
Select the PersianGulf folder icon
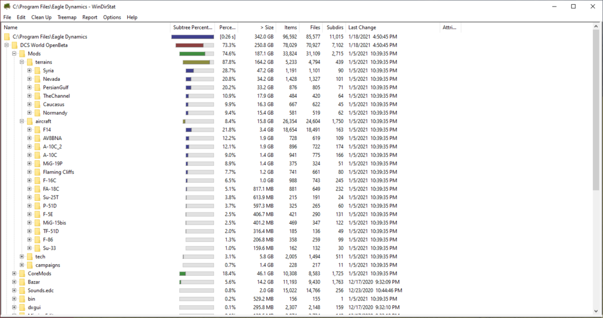(x=37, y=87)
